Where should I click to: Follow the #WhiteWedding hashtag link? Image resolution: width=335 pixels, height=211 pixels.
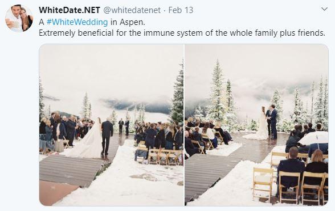[x=77, y=22]
